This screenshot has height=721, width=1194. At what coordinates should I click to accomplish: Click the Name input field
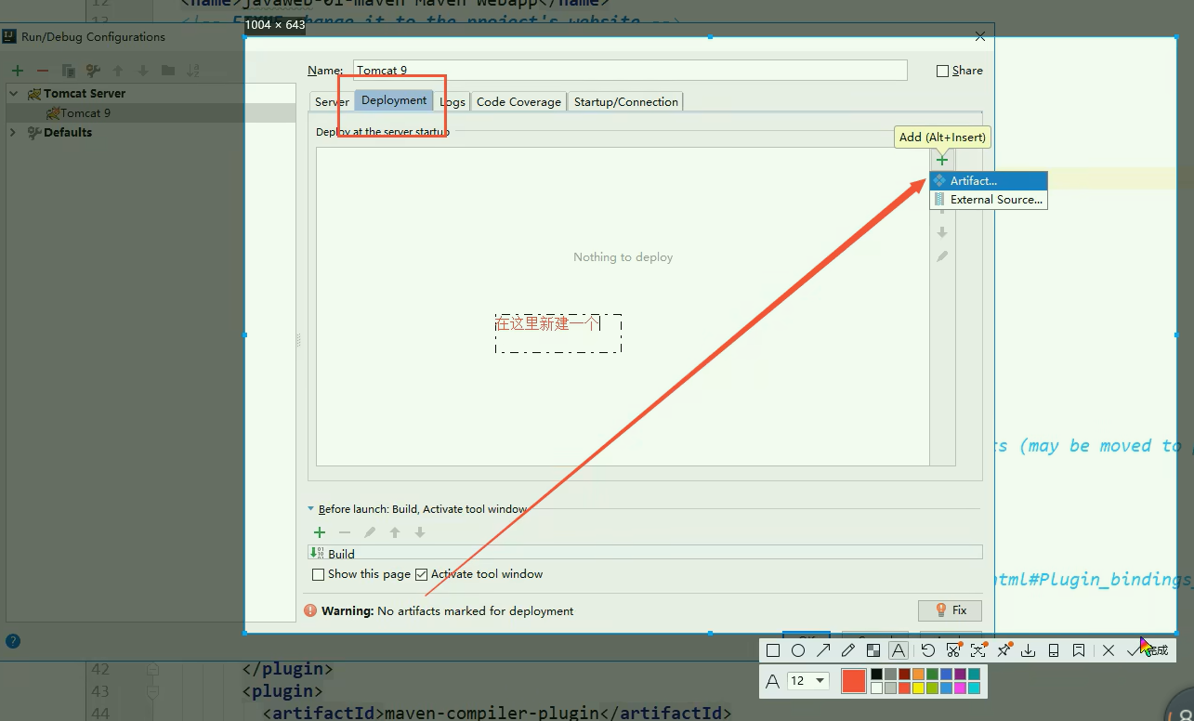pyautogui.click(x=630, y=71)
